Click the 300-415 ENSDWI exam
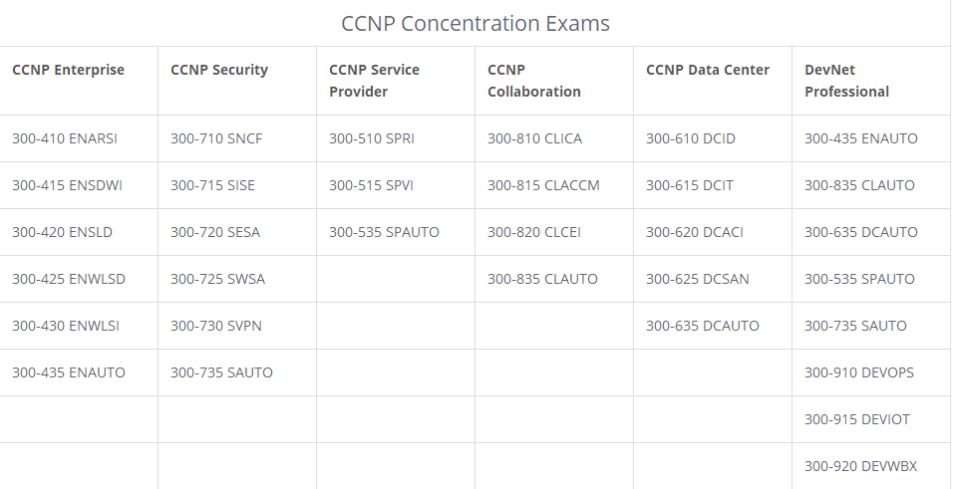This screenshot has width=953, height=489. coord(68,185)
